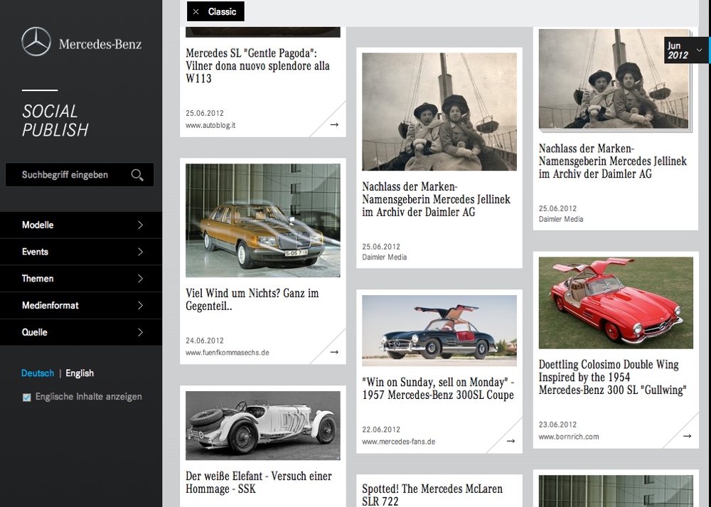Click the arrow on the Win on Sunday card

point(510,441)
